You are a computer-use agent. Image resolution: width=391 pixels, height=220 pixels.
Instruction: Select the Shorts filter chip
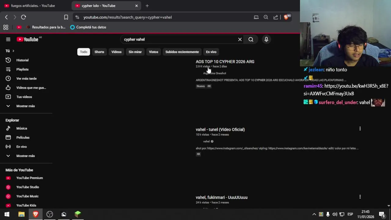(99, 52)
